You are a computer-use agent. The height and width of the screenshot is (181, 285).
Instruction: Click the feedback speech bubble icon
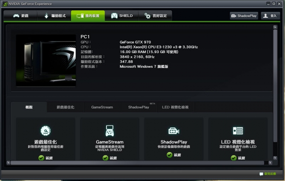(x=261, y=174)
